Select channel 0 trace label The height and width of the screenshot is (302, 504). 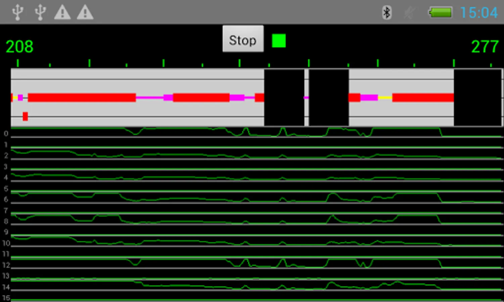(6, 134)
